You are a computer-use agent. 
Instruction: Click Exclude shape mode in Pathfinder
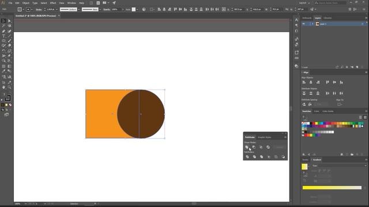268,147
